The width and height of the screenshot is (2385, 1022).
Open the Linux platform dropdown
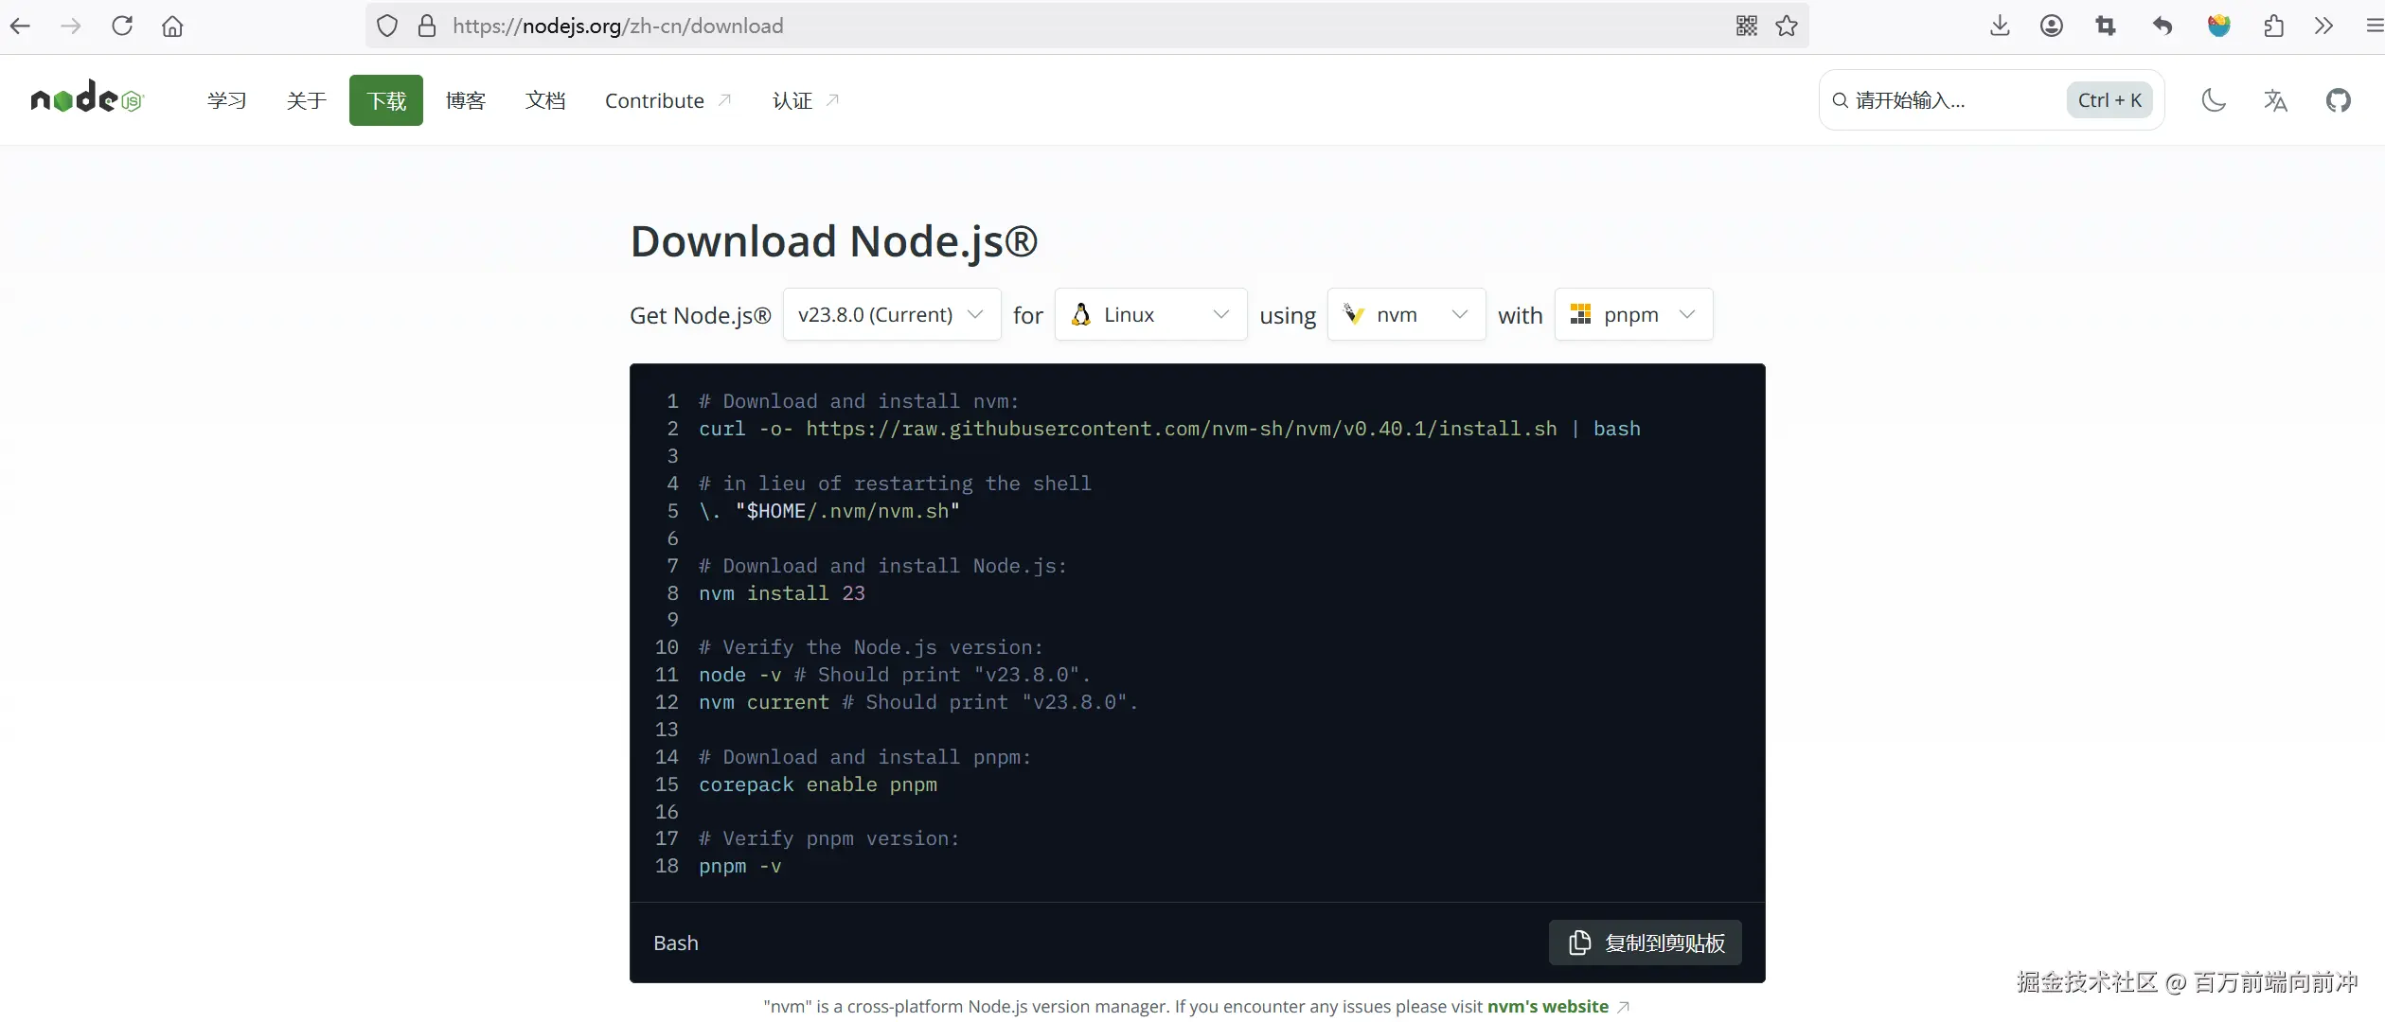coord(1149,314)
